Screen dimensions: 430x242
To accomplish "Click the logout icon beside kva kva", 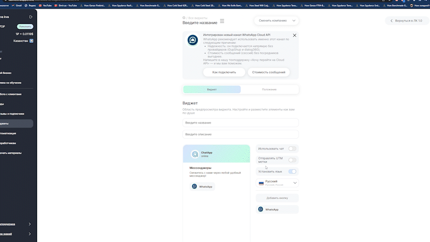I will (x=31, y=17).
